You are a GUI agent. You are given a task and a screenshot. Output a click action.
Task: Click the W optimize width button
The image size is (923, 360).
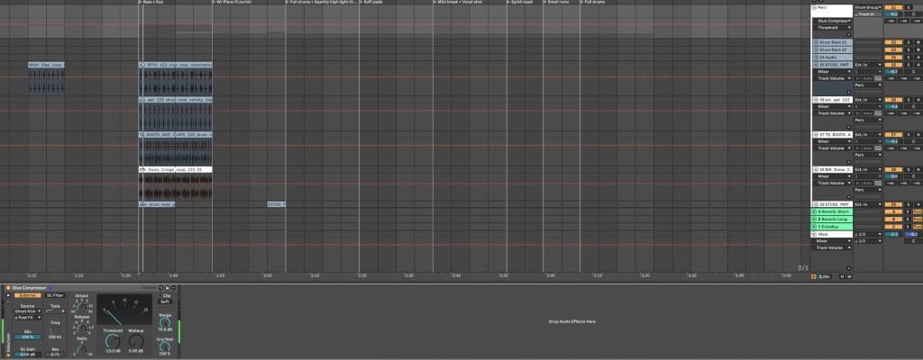848,276
